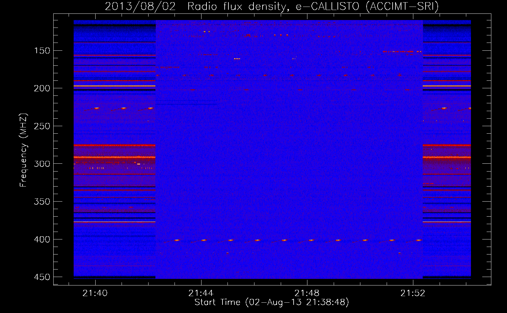Click the plot title with the date 2013/08/02
This screenshot has height=313, width=507.
click(272, 6)
